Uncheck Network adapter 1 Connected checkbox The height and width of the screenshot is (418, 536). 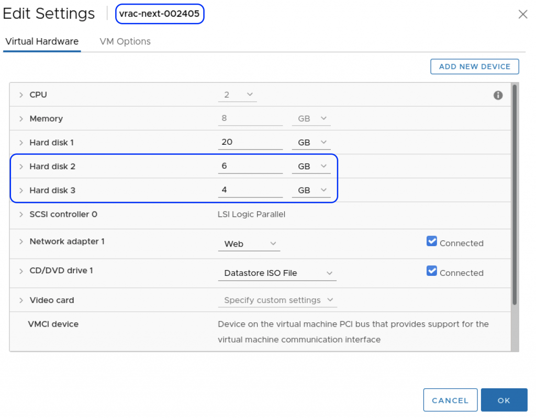pyautogui.click(x=432, y=241)
